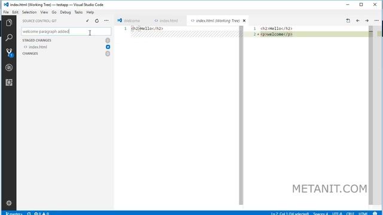Screen dimensions: 383x215
Task: Click the left diff editor scrollbar
Action: tap(241, 115)
